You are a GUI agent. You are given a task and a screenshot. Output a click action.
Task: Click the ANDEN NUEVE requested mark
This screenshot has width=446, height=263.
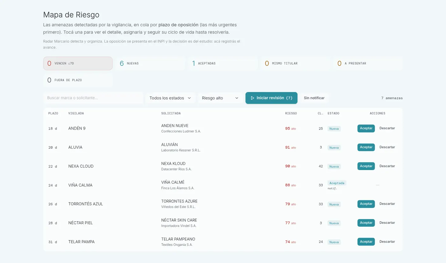tap(175, 126)
